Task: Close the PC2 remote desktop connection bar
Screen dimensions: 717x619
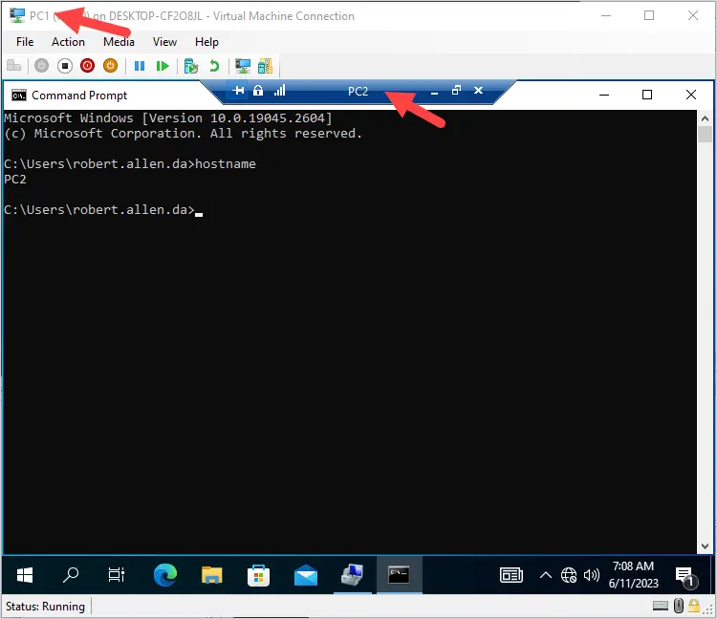Action: 478,91
